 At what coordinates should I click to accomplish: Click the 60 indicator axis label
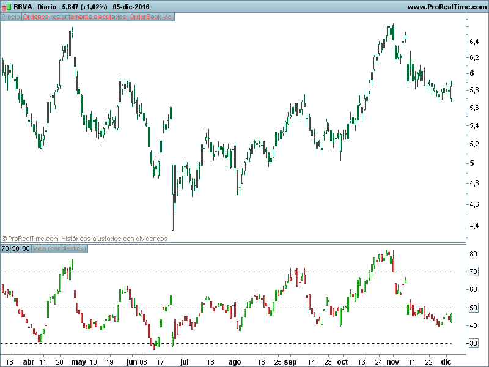tap(473, 289)
